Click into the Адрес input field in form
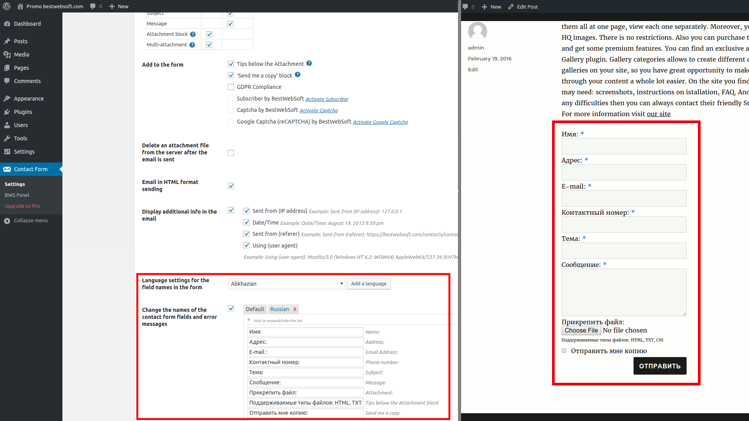This screenshot has width=749, height=421. pos(624,172)
